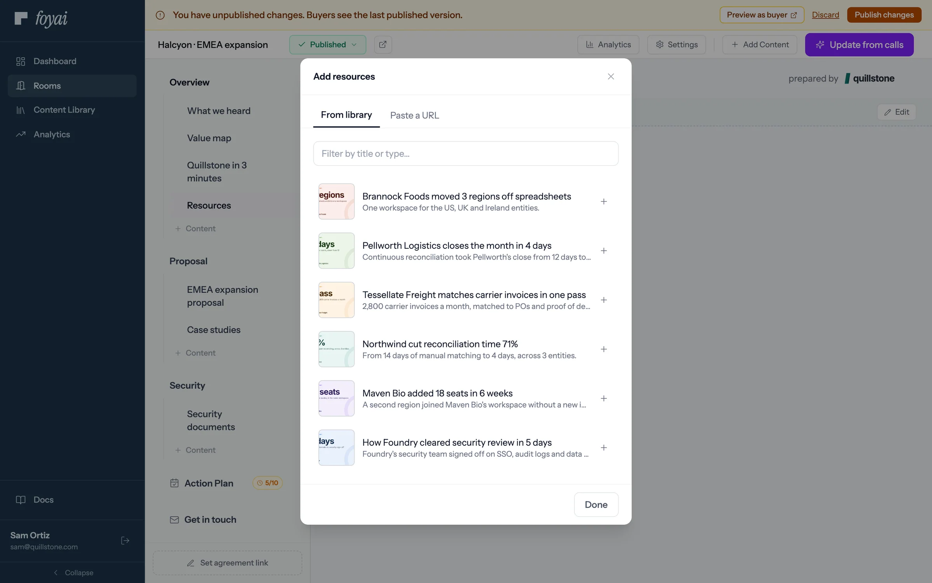Image resolution: width=932 pixels, height=583 pixels.
Task: Open Analytics in the left sidebar
Action: coord(72,134)
